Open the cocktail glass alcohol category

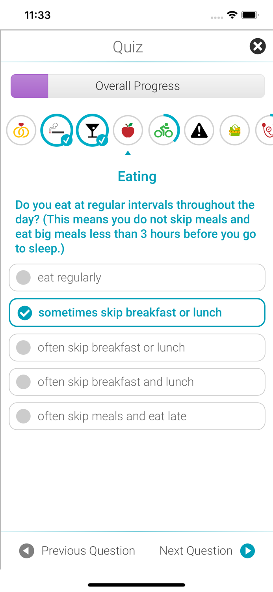click(x=92, y=130)
